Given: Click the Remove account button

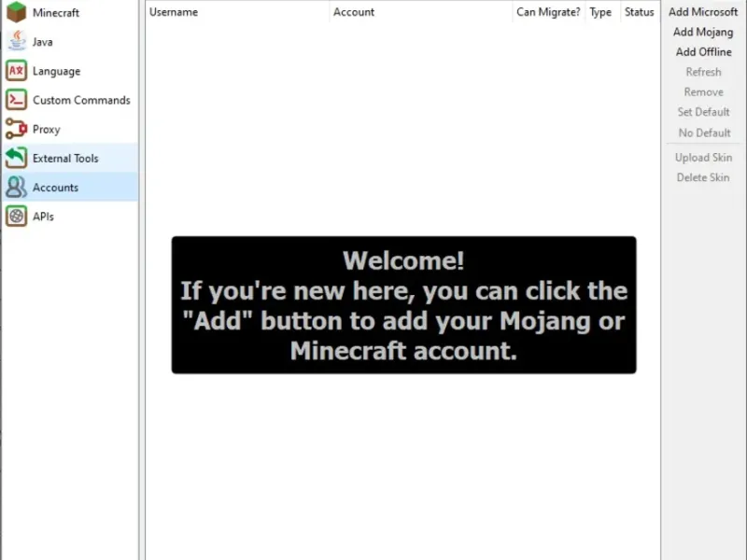Looking at the screenshot, I should tap(703, 91).
